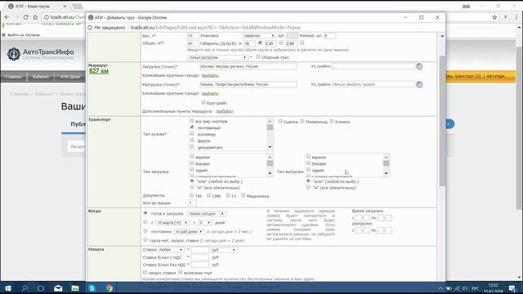
Task: Tick the 'запрос ставки' checkbox
Action: 145,272
